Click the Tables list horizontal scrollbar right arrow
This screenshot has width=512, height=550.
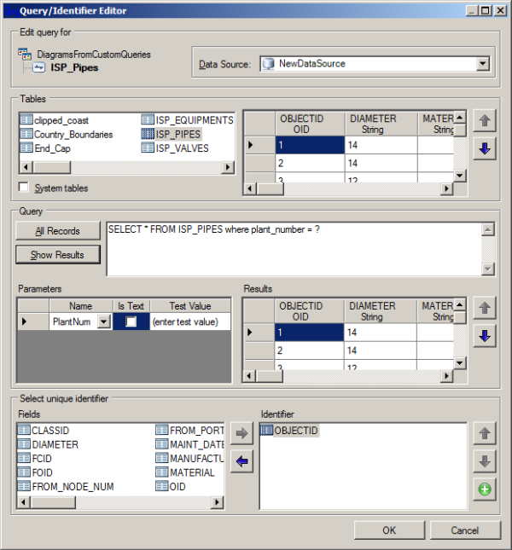[228, 167]
